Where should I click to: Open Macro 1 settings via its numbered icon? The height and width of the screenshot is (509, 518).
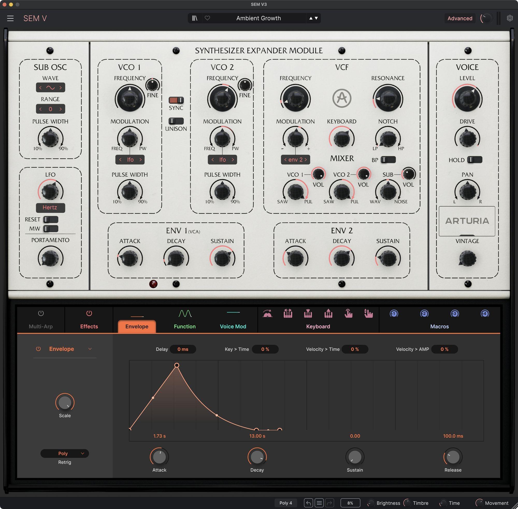(x=394, y=314)
